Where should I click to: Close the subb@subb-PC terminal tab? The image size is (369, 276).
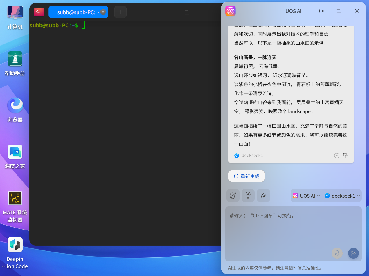103,12
